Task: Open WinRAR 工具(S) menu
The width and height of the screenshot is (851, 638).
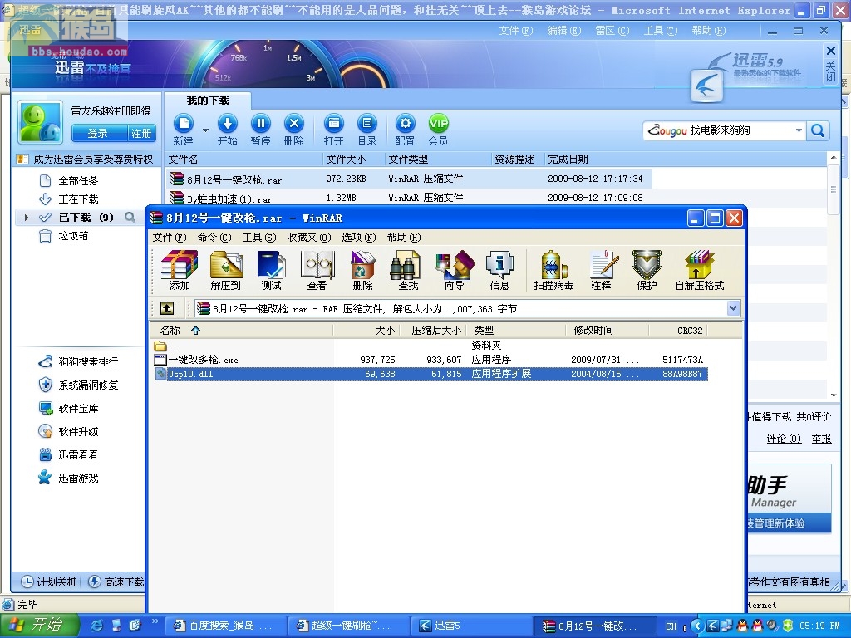Action: point(259,237)
